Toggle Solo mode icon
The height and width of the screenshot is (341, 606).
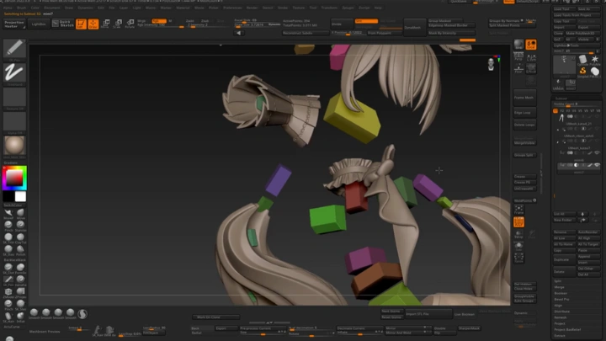[x=518, y=247]
